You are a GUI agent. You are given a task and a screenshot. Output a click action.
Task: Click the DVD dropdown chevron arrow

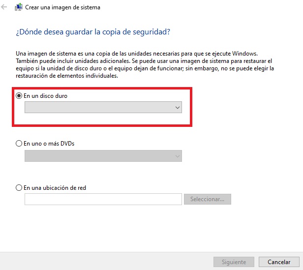[x=178, y=156]
